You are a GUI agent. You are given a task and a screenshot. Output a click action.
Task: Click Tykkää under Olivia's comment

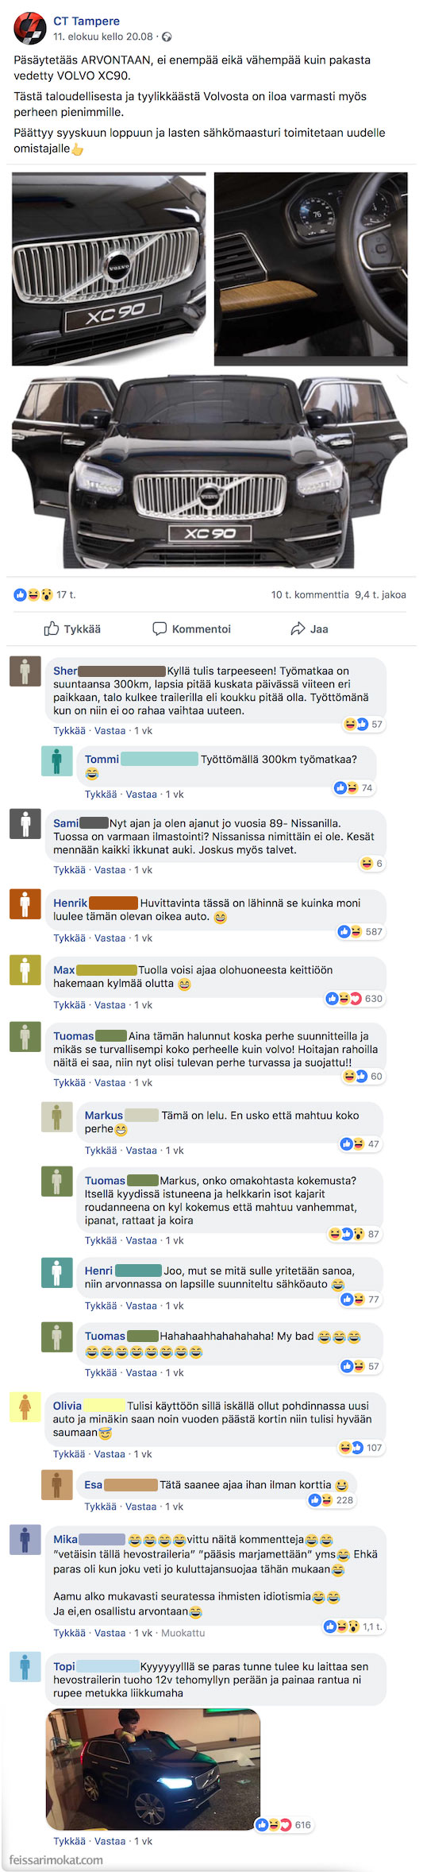coord(69,1454)
